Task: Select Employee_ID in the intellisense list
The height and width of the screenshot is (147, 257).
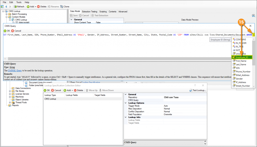Action: pos(242,57)
